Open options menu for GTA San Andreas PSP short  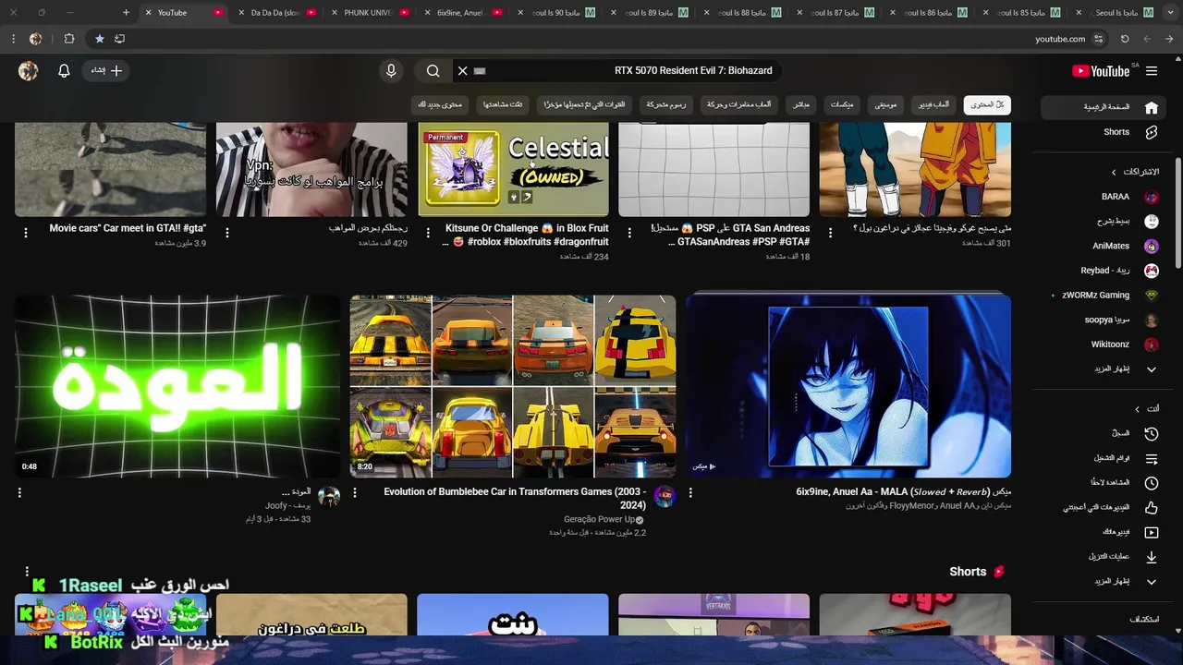pos(629,233)
